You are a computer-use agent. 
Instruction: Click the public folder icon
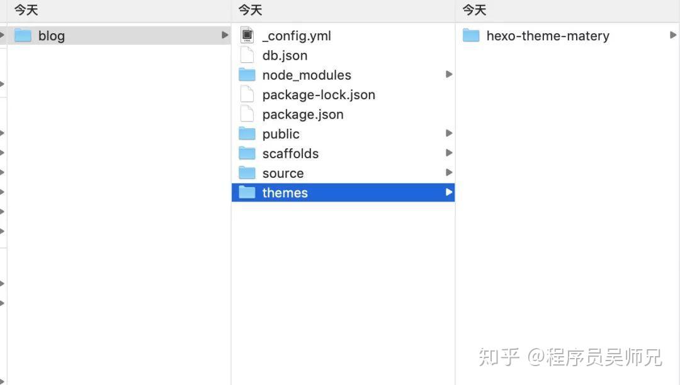247,134
